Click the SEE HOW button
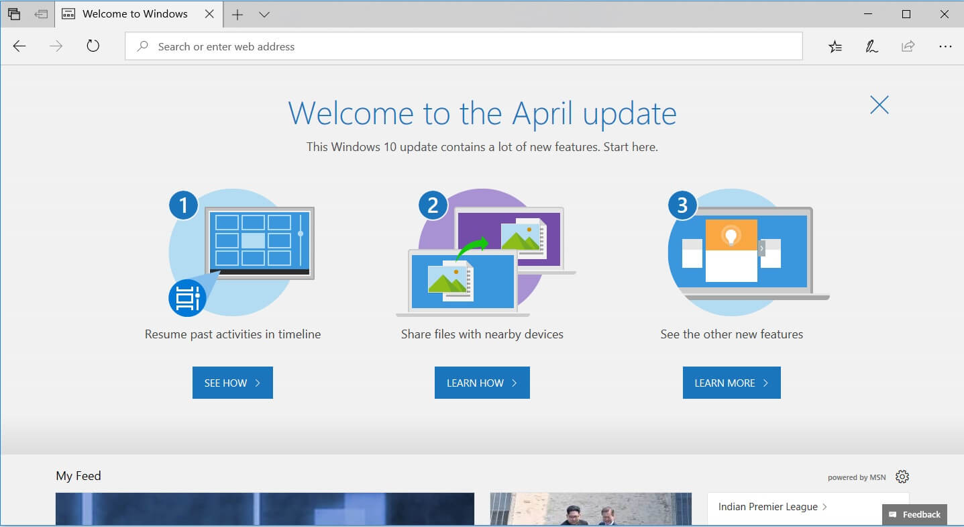The height and width of the screenshot is (527, 964). (x=233, y=383)
